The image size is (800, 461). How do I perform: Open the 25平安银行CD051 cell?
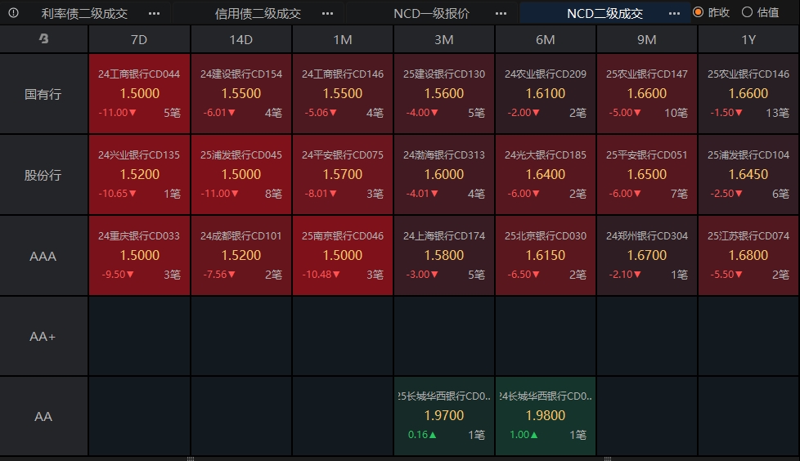[647, 175]
